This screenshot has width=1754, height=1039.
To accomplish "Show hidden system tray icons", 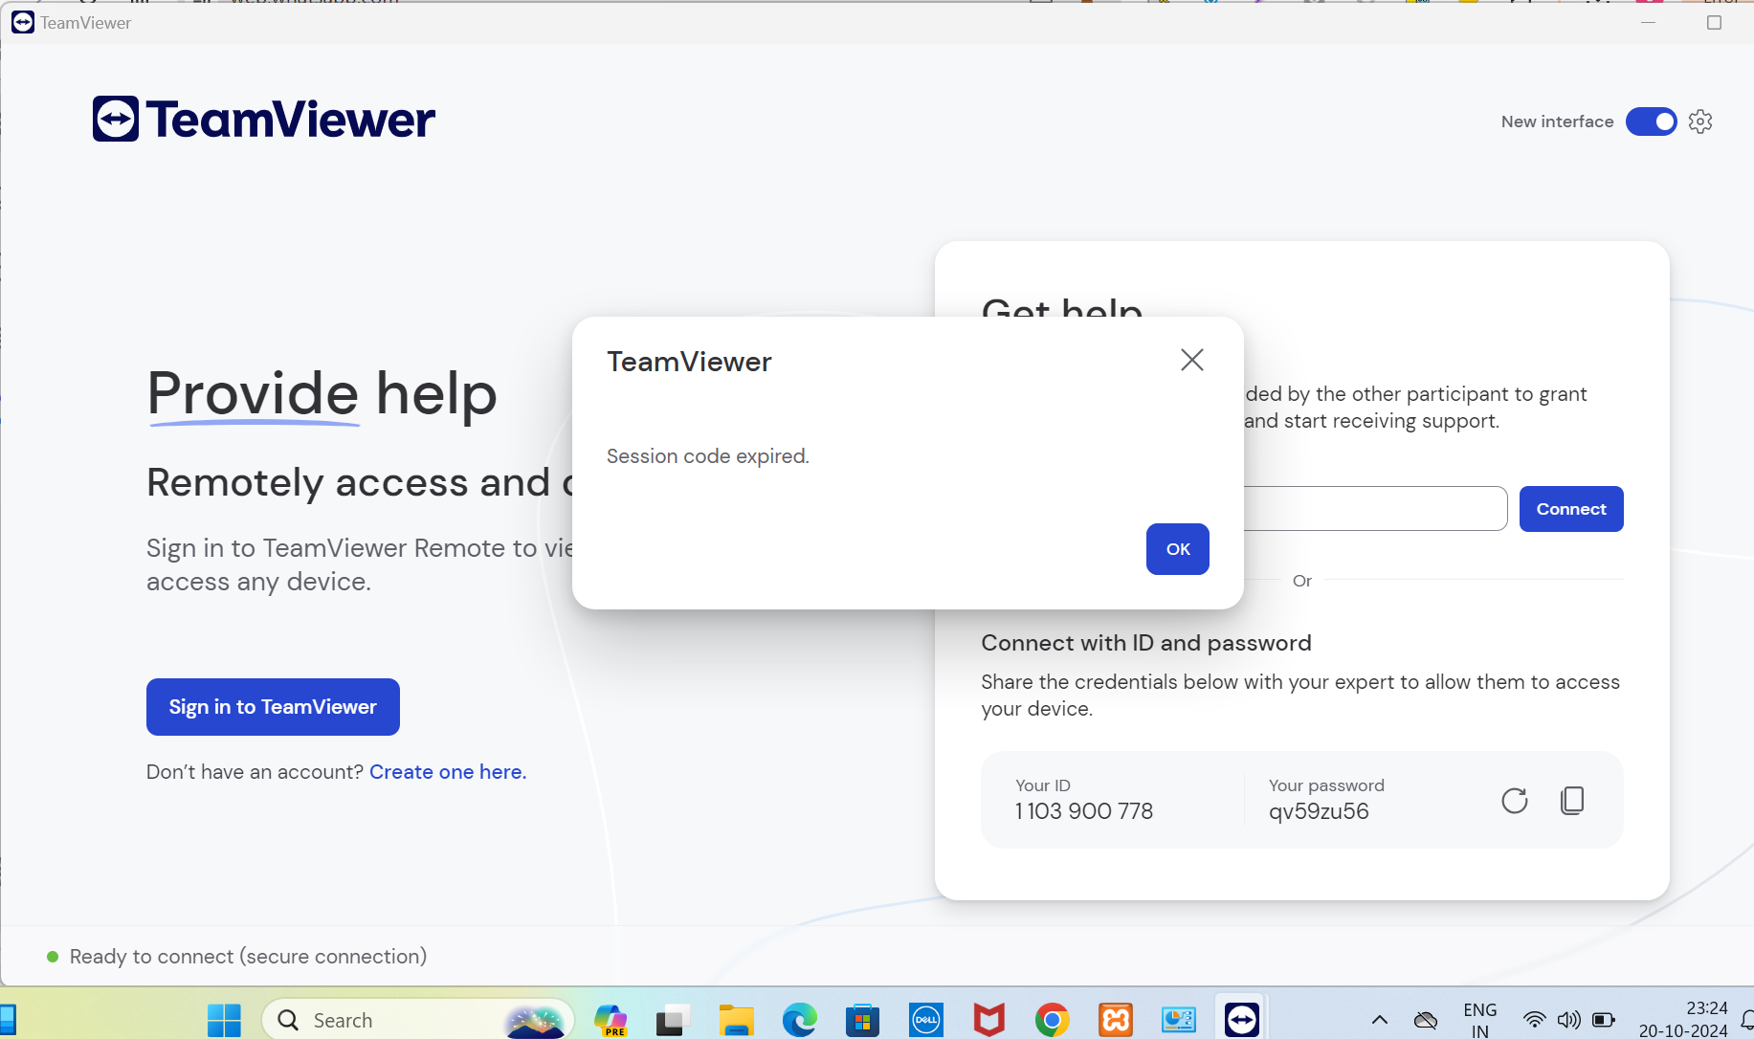I will (1379, 1020).
